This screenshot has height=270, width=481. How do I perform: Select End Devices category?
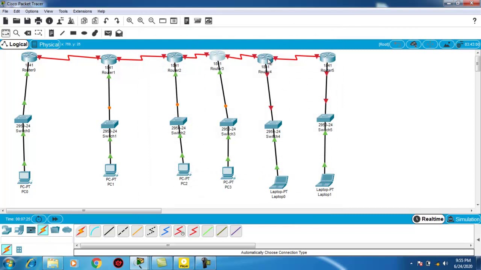point(19,230)
